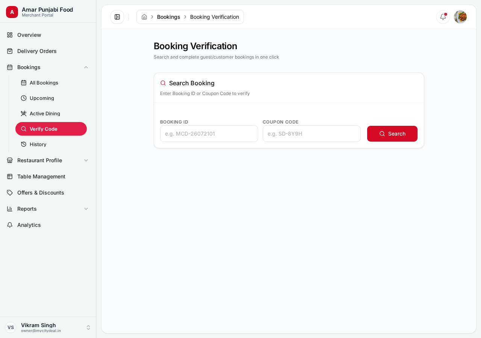Collapse the Bookings submenu chevron
Screen dimensions: 481x338
click(x=86, y=67)
